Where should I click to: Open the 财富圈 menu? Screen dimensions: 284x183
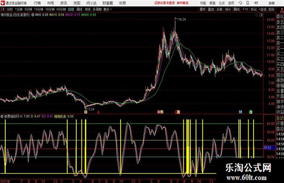108,3
